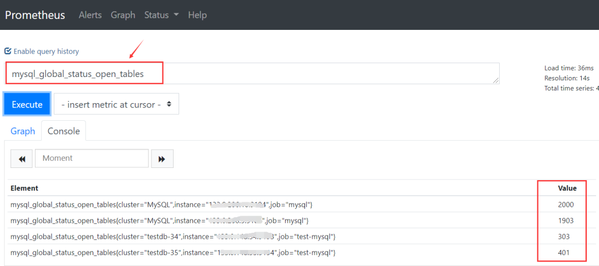This screenshot has width=599, height=266.
Task: Click the Prometheus brand link
Action: click(35, 15)
